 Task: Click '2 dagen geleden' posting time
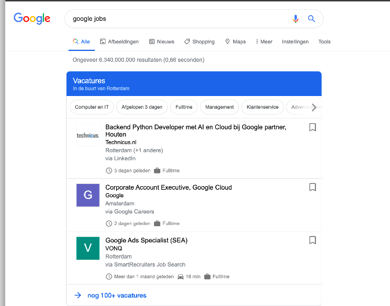133,223
